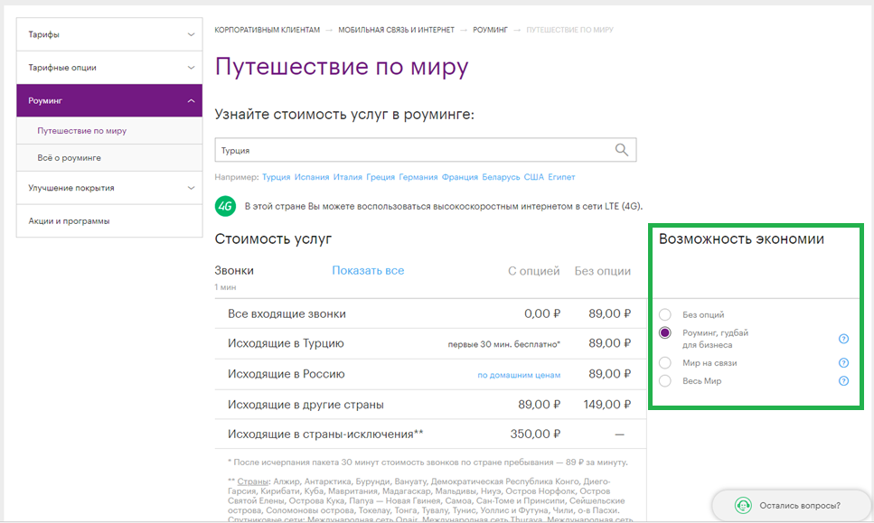874x523 pixels.
Task: Choose the Мир на связи radio option
Action: tap(665, 363)
